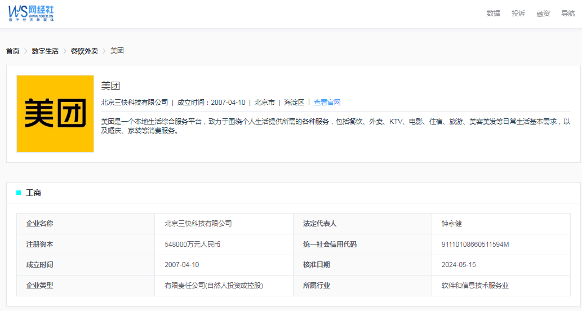Open the 投诉 navigation menu item
582x311 pixels.
pos(518,14)
